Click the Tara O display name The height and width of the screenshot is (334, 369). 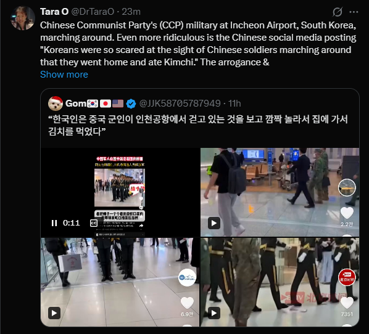click(54, 12)
